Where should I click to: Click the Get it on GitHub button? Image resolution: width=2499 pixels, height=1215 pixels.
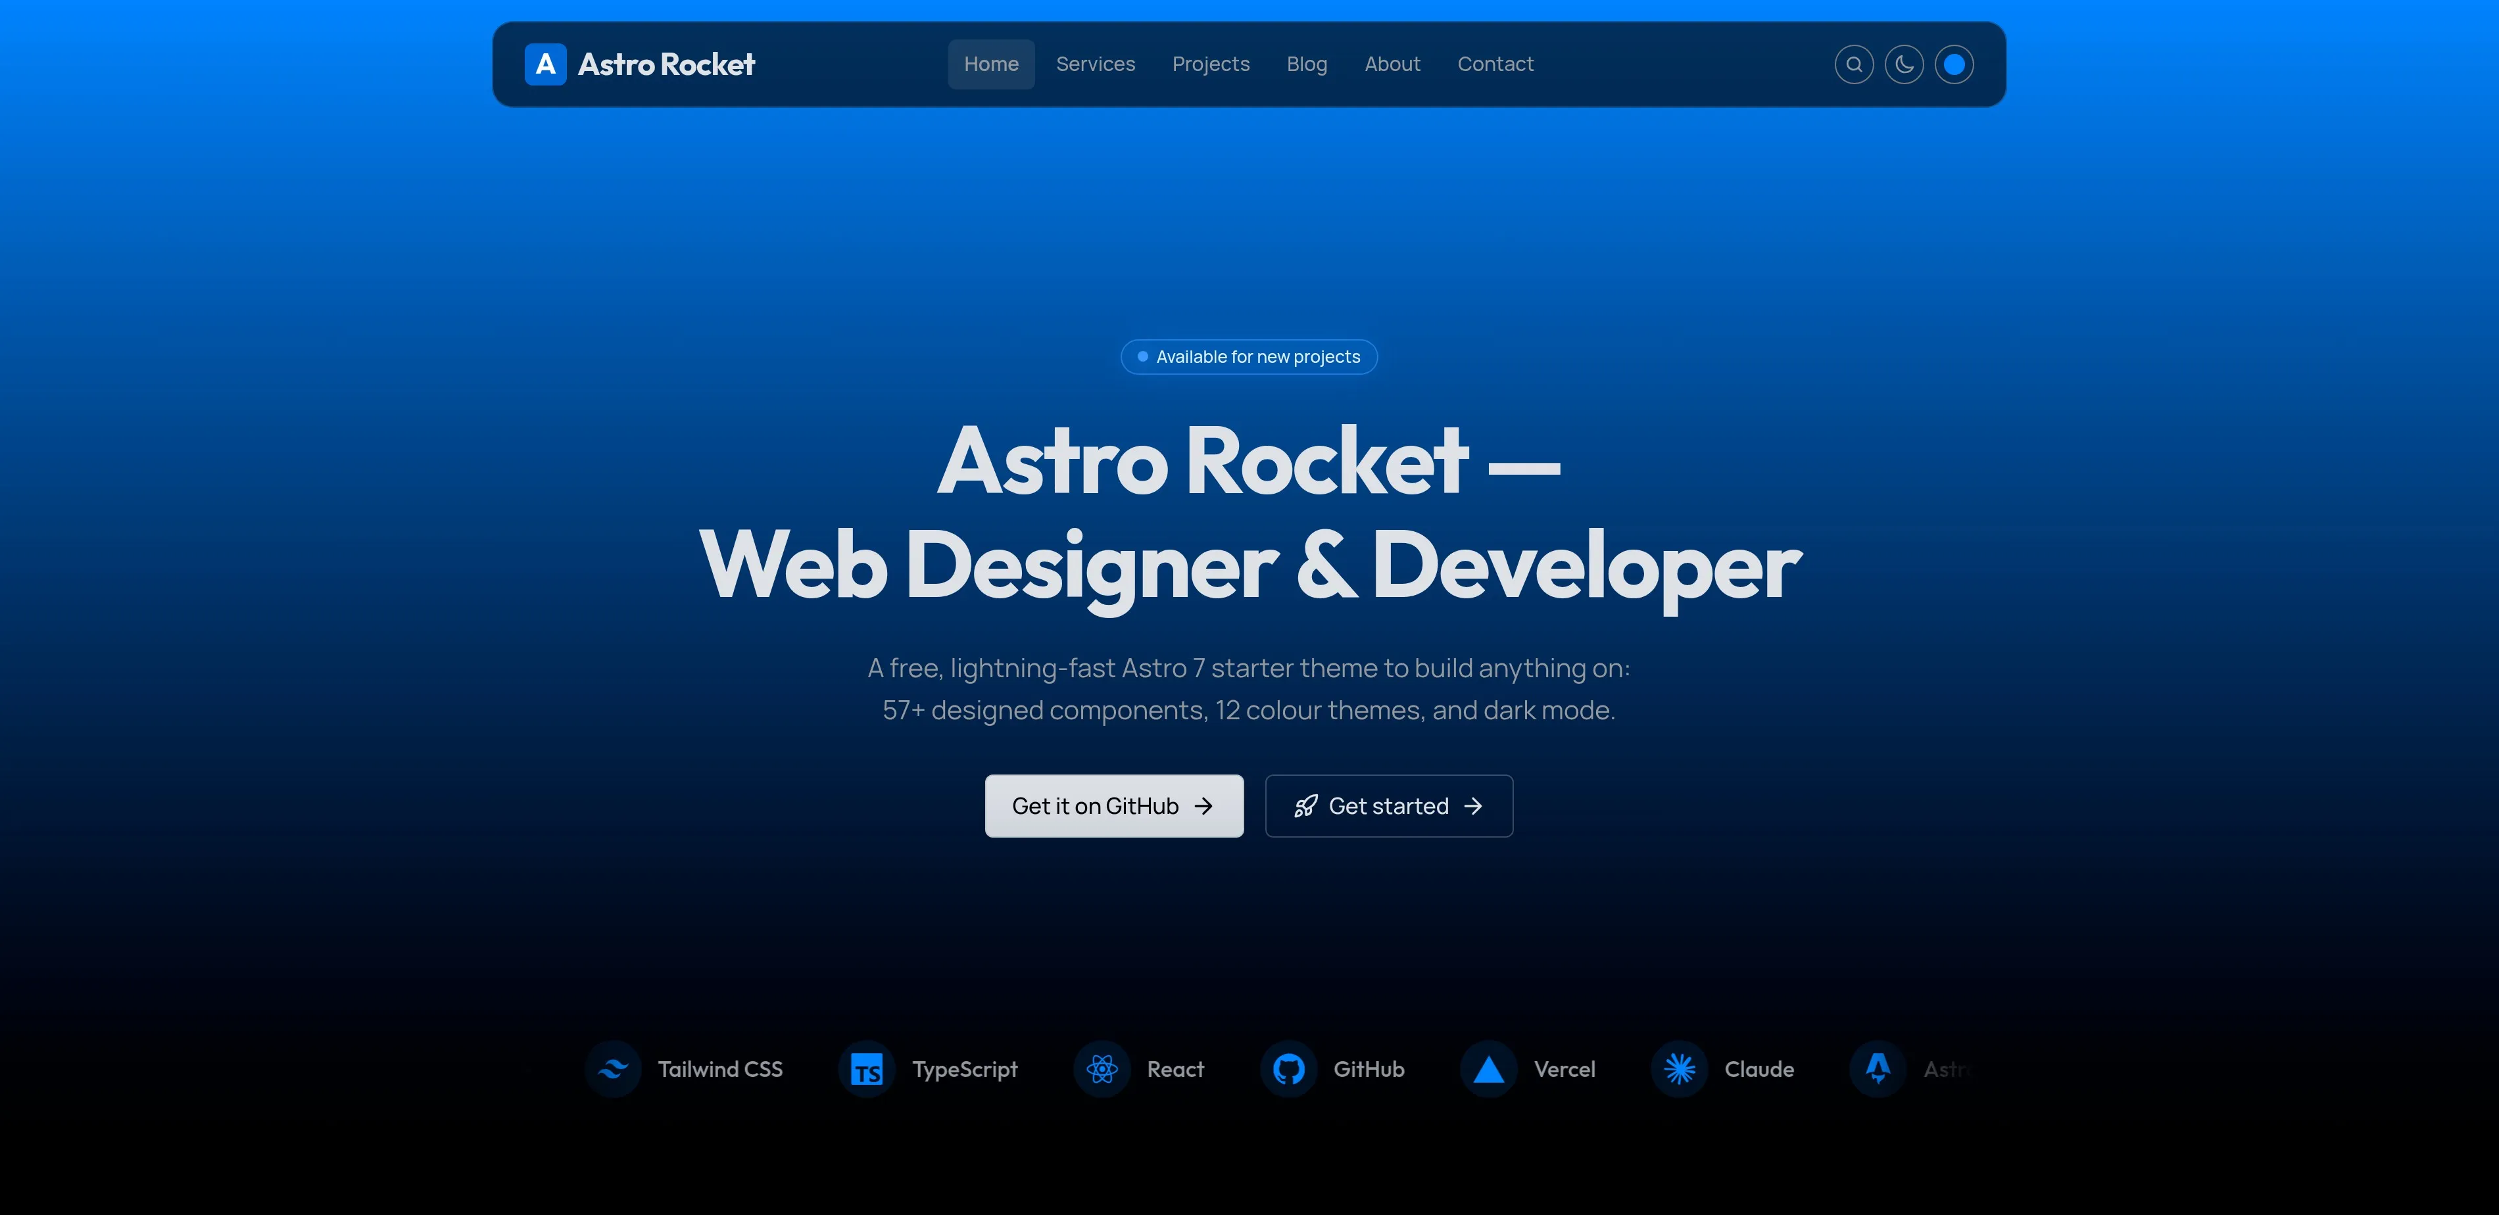[x=1113, y=806]
